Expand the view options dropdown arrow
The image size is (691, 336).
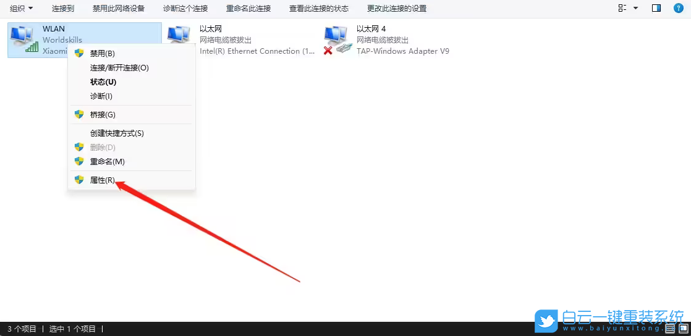[x=635, y=8]
